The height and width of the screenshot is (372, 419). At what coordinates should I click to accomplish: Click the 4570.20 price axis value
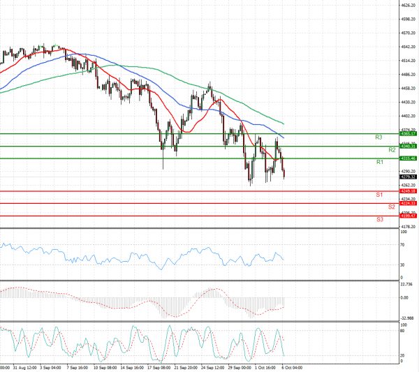pyautogui.click(x=408, y=33)
